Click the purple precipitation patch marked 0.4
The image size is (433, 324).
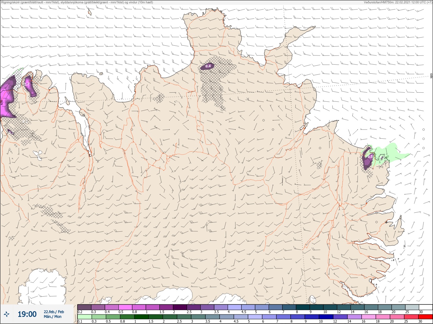207,66
